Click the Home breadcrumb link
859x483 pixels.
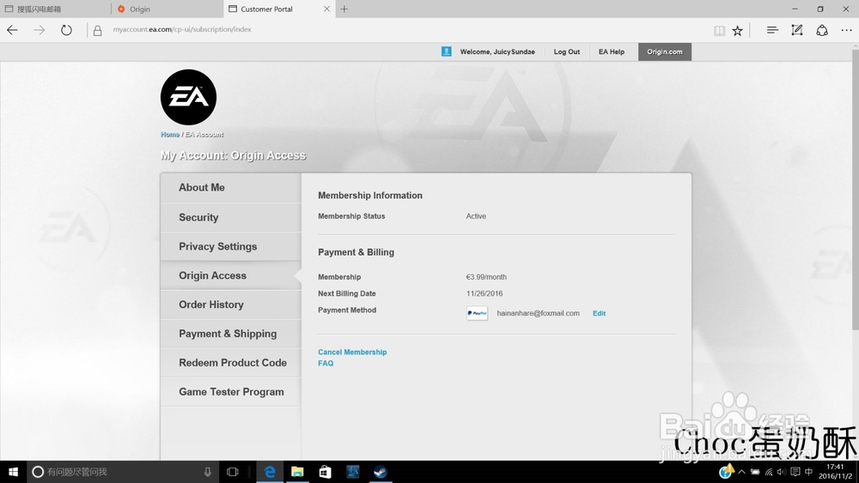[170, 134]
